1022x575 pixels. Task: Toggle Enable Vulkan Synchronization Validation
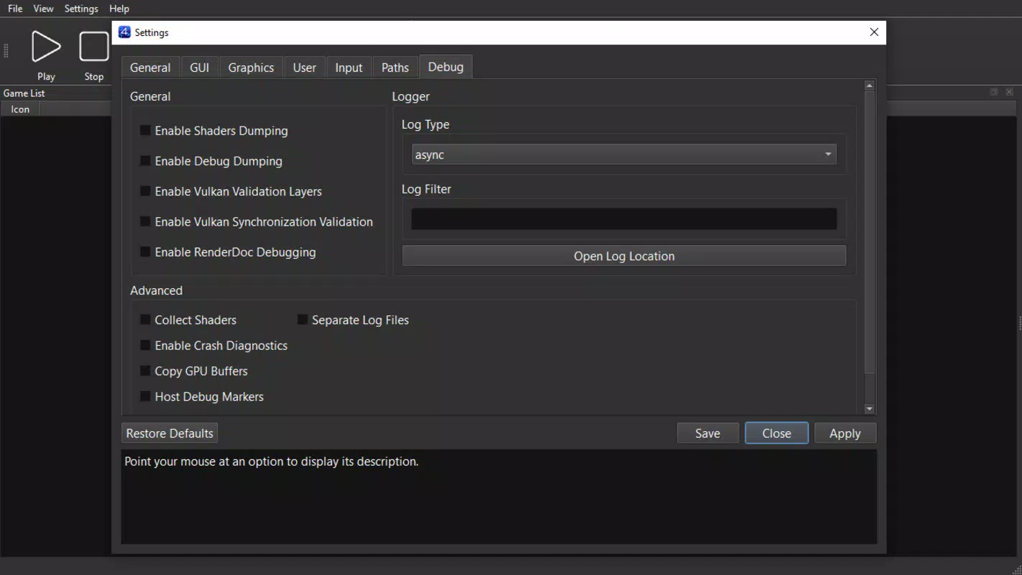pos(145,221)
